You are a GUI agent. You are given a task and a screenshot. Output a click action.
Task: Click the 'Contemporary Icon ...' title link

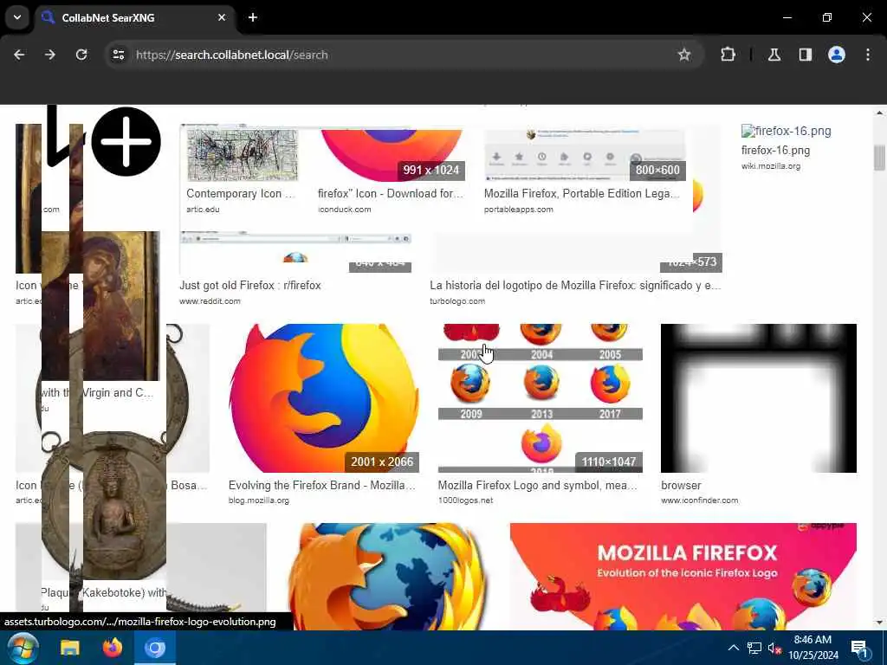pos(241,193)
